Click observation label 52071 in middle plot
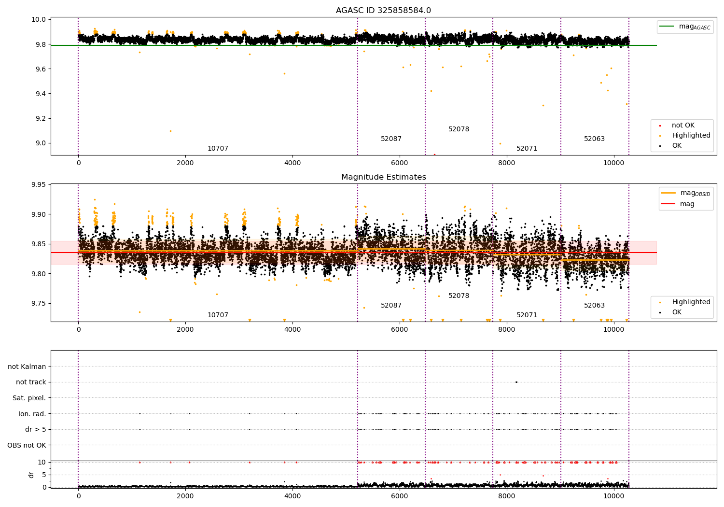 pos(527,315)
